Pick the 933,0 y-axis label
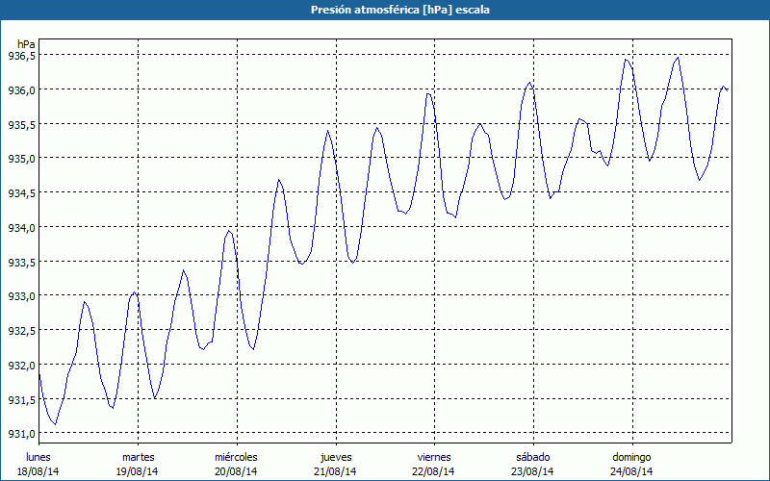The width and height of the screenshot is (770, 481). coord(22,296)
